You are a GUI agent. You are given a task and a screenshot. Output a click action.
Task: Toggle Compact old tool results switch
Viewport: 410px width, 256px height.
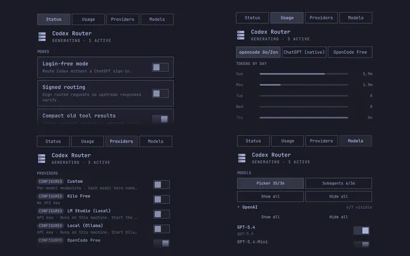click(x=160, y=119)
